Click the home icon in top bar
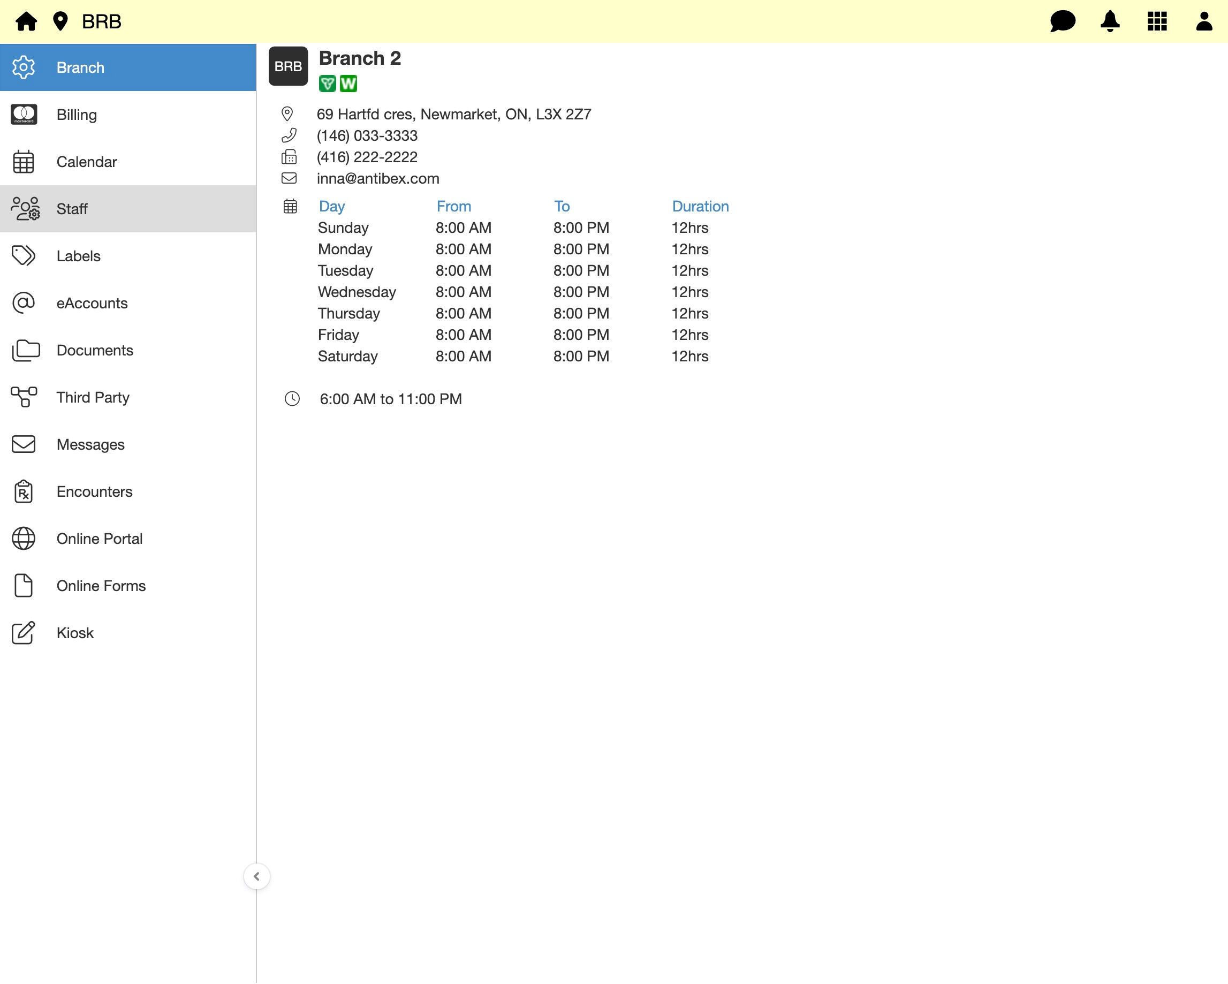This screenshot has height=984, width=1228. click(x=26, y=21)
